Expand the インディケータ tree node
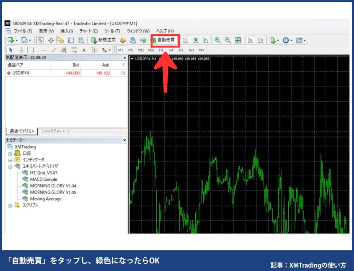The width and height of the screenshot is (354, 271). [10, 160]
